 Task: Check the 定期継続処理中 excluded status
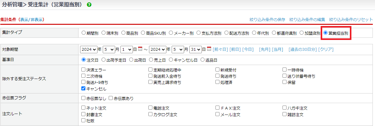(x=151, y=70)
